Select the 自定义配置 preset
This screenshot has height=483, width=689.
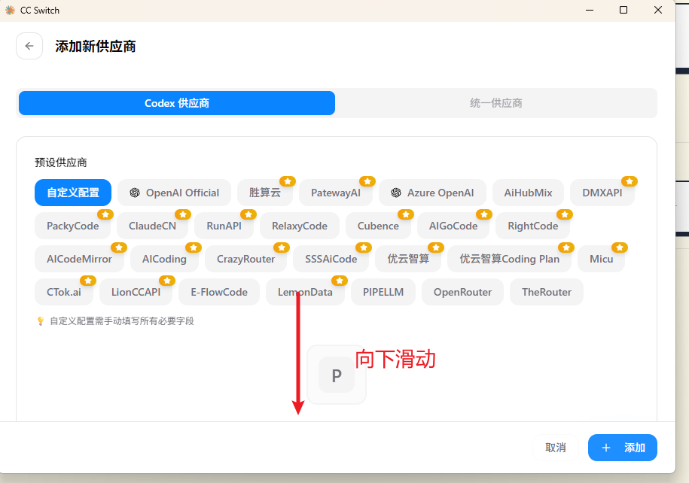point(73,193)
